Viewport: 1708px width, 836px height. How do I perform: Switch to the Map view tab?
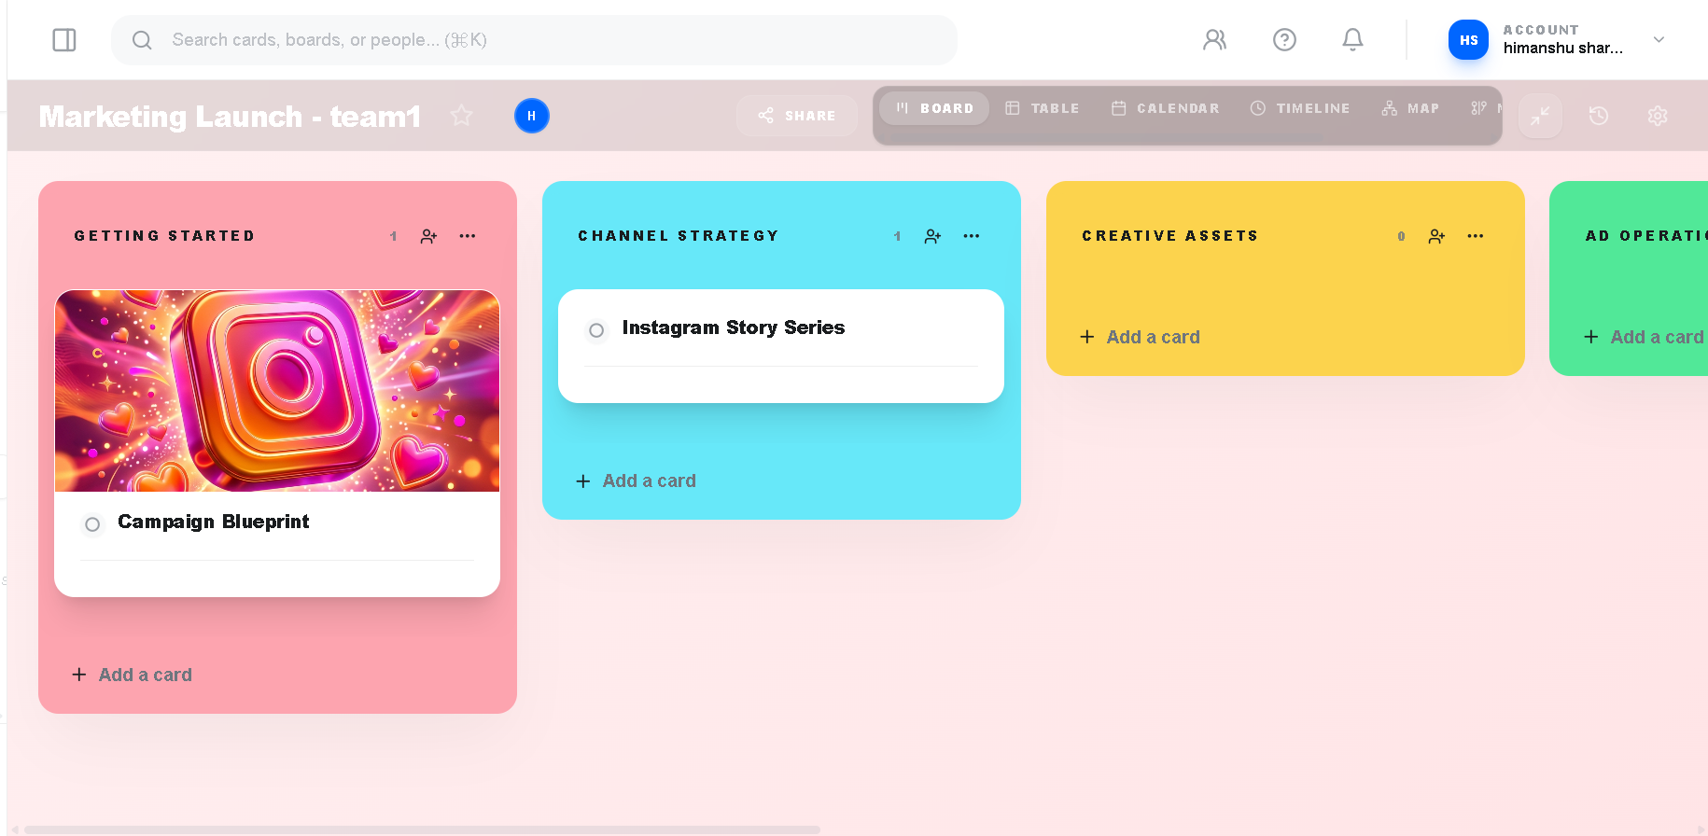pos(1410,108)
